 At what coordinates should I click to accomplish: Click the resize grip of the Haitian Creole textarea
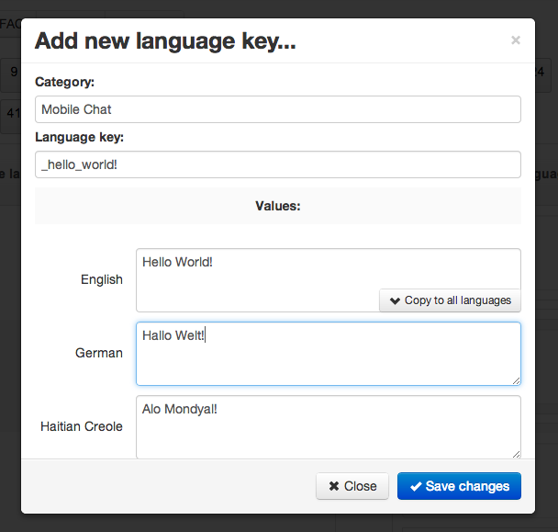click(516, 453)
